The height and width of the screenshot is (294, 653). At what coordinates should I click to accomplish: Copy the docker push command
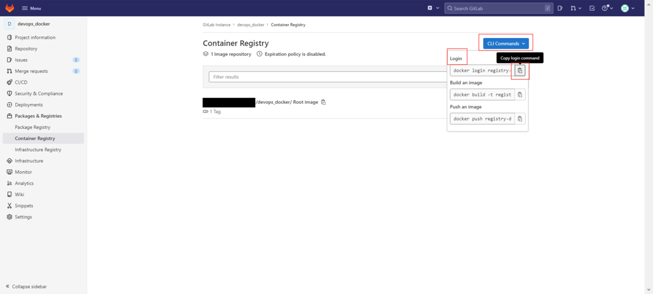(520, 118)
